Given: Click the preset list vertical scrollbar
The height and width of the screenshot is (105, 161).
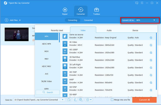Looking at the screenshot, I should [156, 61].
